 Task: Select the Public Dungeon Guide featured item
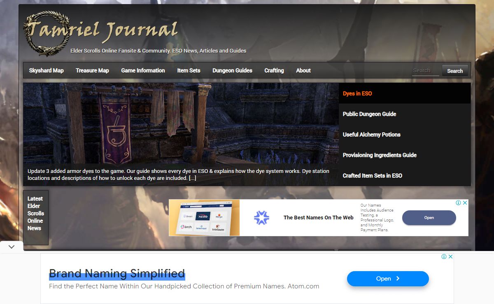tap(405, 114)
